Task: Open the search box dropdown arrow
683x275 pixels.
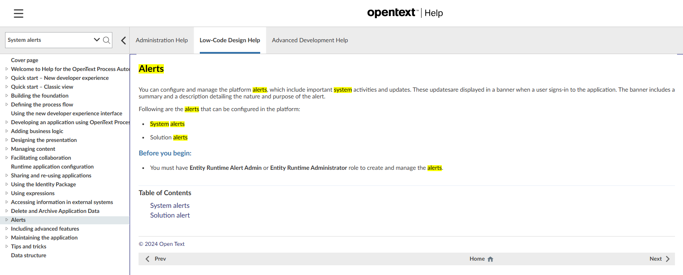Action: coord(97,40)
